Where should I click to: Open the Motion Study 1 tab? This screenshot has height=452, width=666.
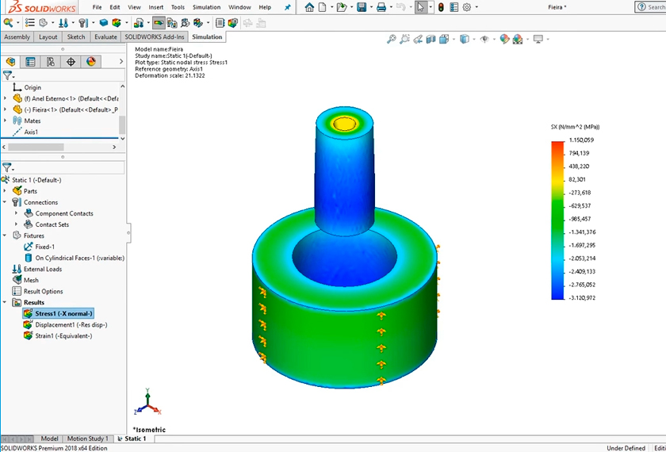point(87,439)
